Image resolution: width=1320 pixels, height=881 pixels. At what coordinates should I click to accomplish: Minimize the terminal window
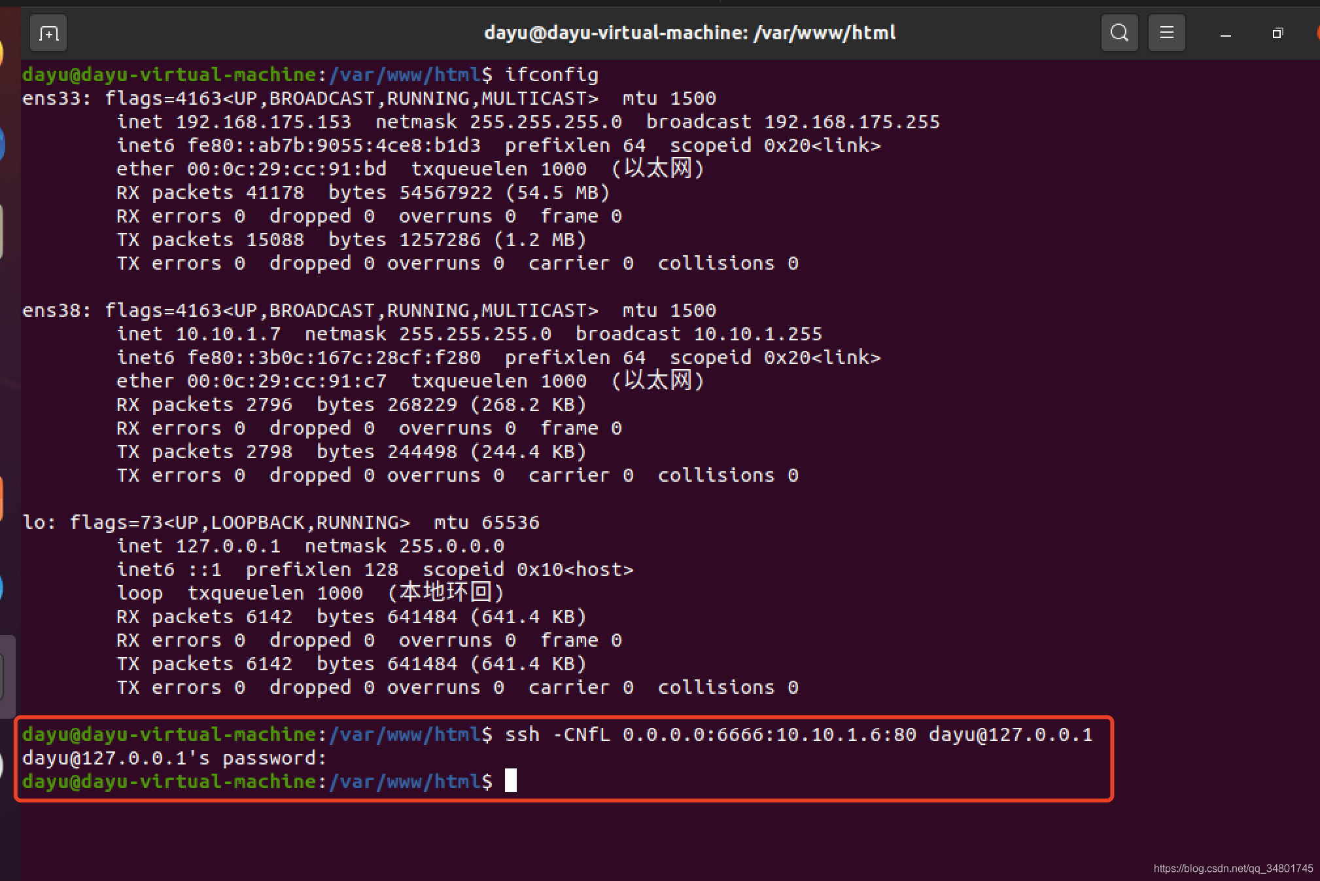coord(1226,33)
